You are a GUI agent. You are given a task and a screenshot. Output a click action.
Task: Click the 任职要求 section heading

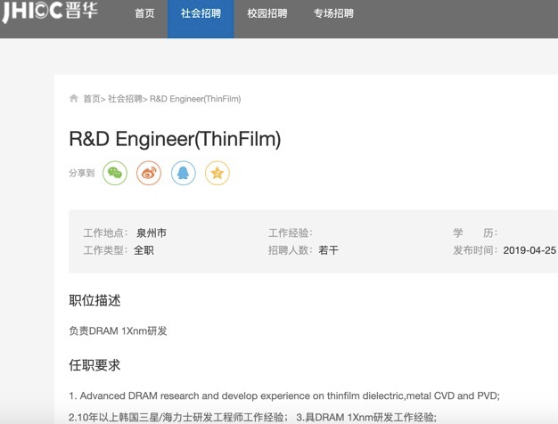coord(94,364)
